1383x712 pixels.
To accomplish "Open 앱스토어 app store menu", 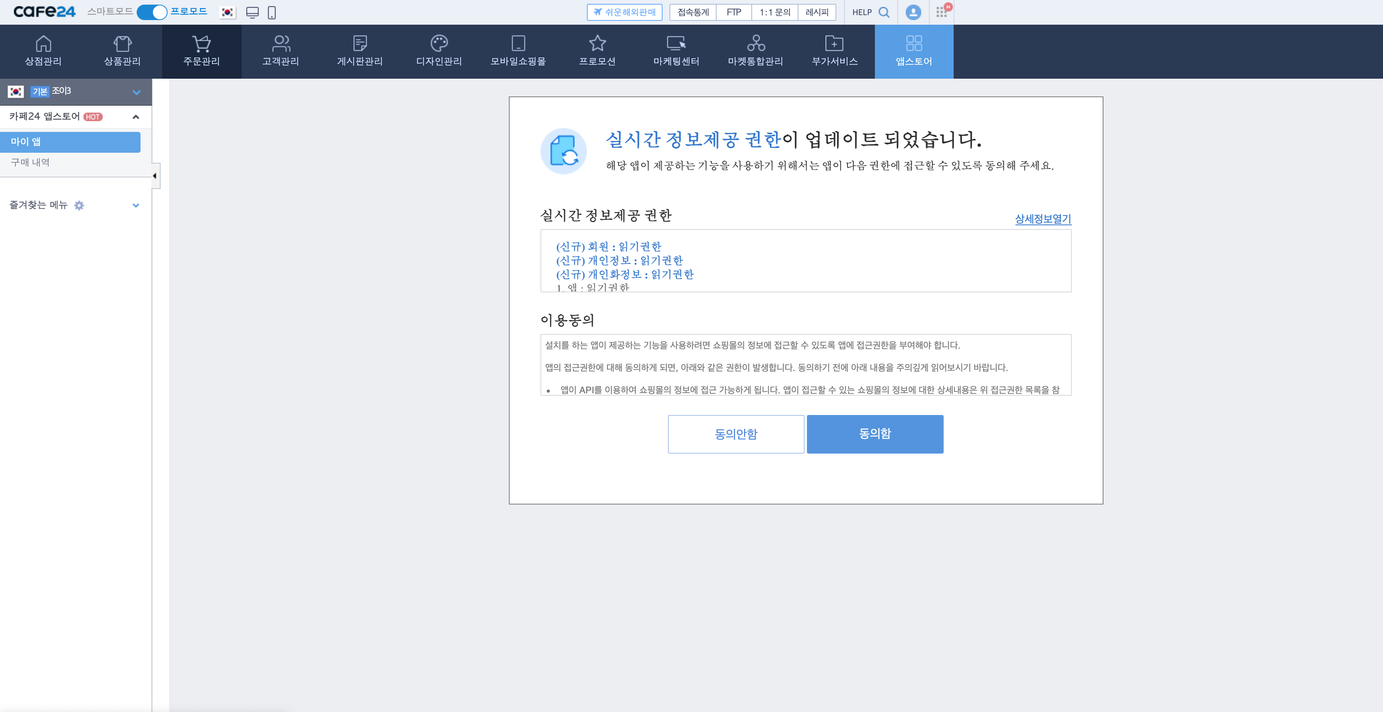I will [x=914, y=51].
